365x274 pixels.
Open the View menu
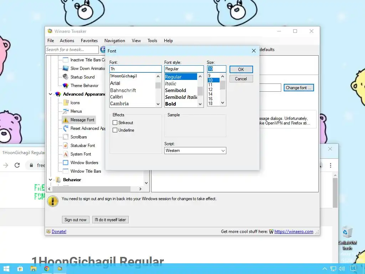(136, 41)
